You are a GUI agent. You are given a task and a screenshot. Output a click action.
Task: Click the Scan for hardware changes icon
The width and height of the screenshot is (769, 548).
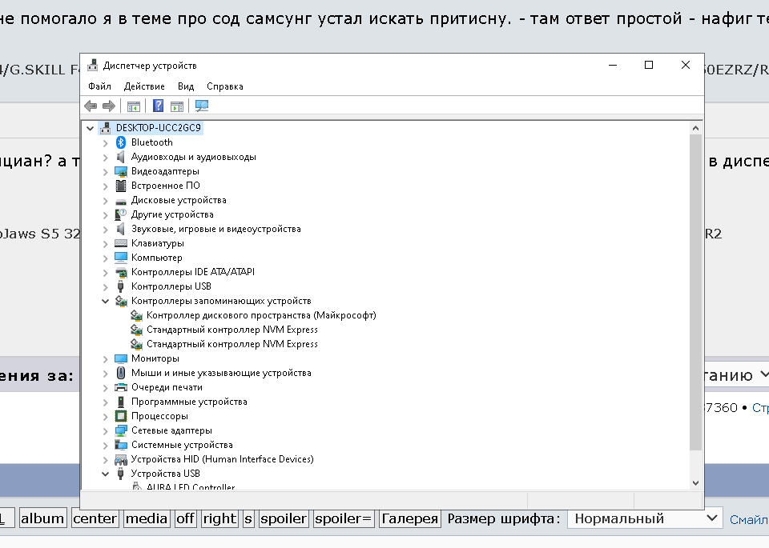click(x=202, y=106)
